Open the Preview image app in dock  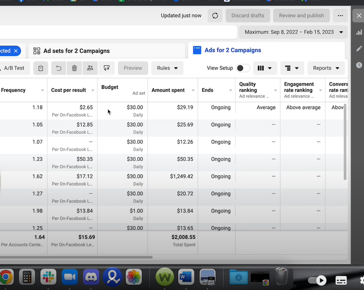click(x=207, y=277)
